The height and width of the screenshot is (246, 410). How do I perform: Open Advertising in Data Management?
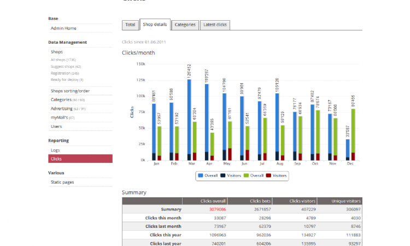click(x=67, y=108)
